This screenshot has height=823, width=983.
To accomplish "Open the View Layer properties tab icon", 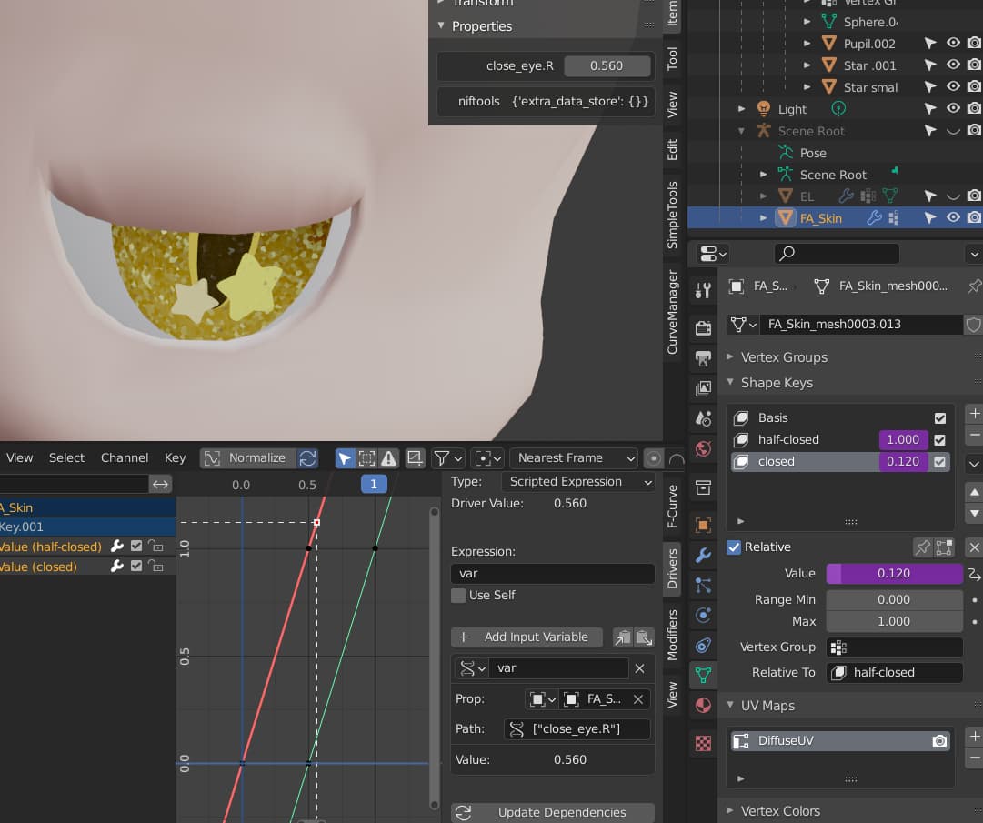I will (703, 388).
